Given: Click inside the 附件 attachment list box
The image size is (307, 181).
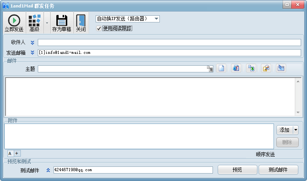Looking at the screenshot, I should tap(139, 136).
